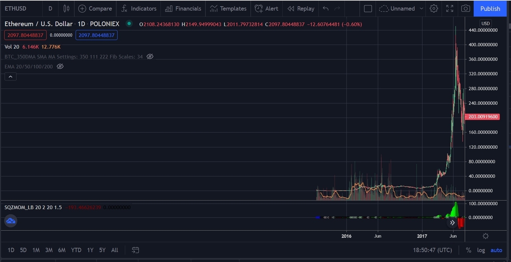Open the Indicators menu
Screen dimensions: 511x262
click(139, 8)
